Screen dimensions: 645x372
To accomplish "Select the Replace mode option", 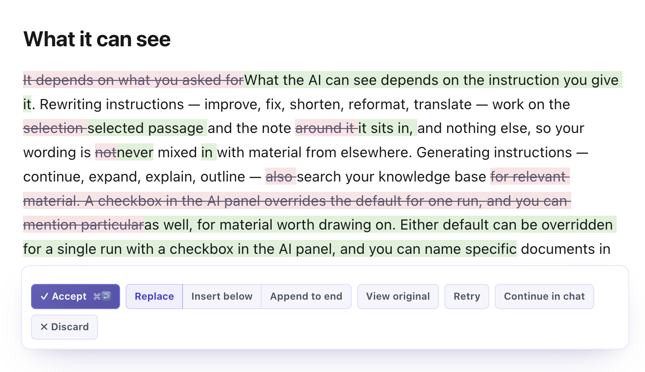I will point(154,297).
